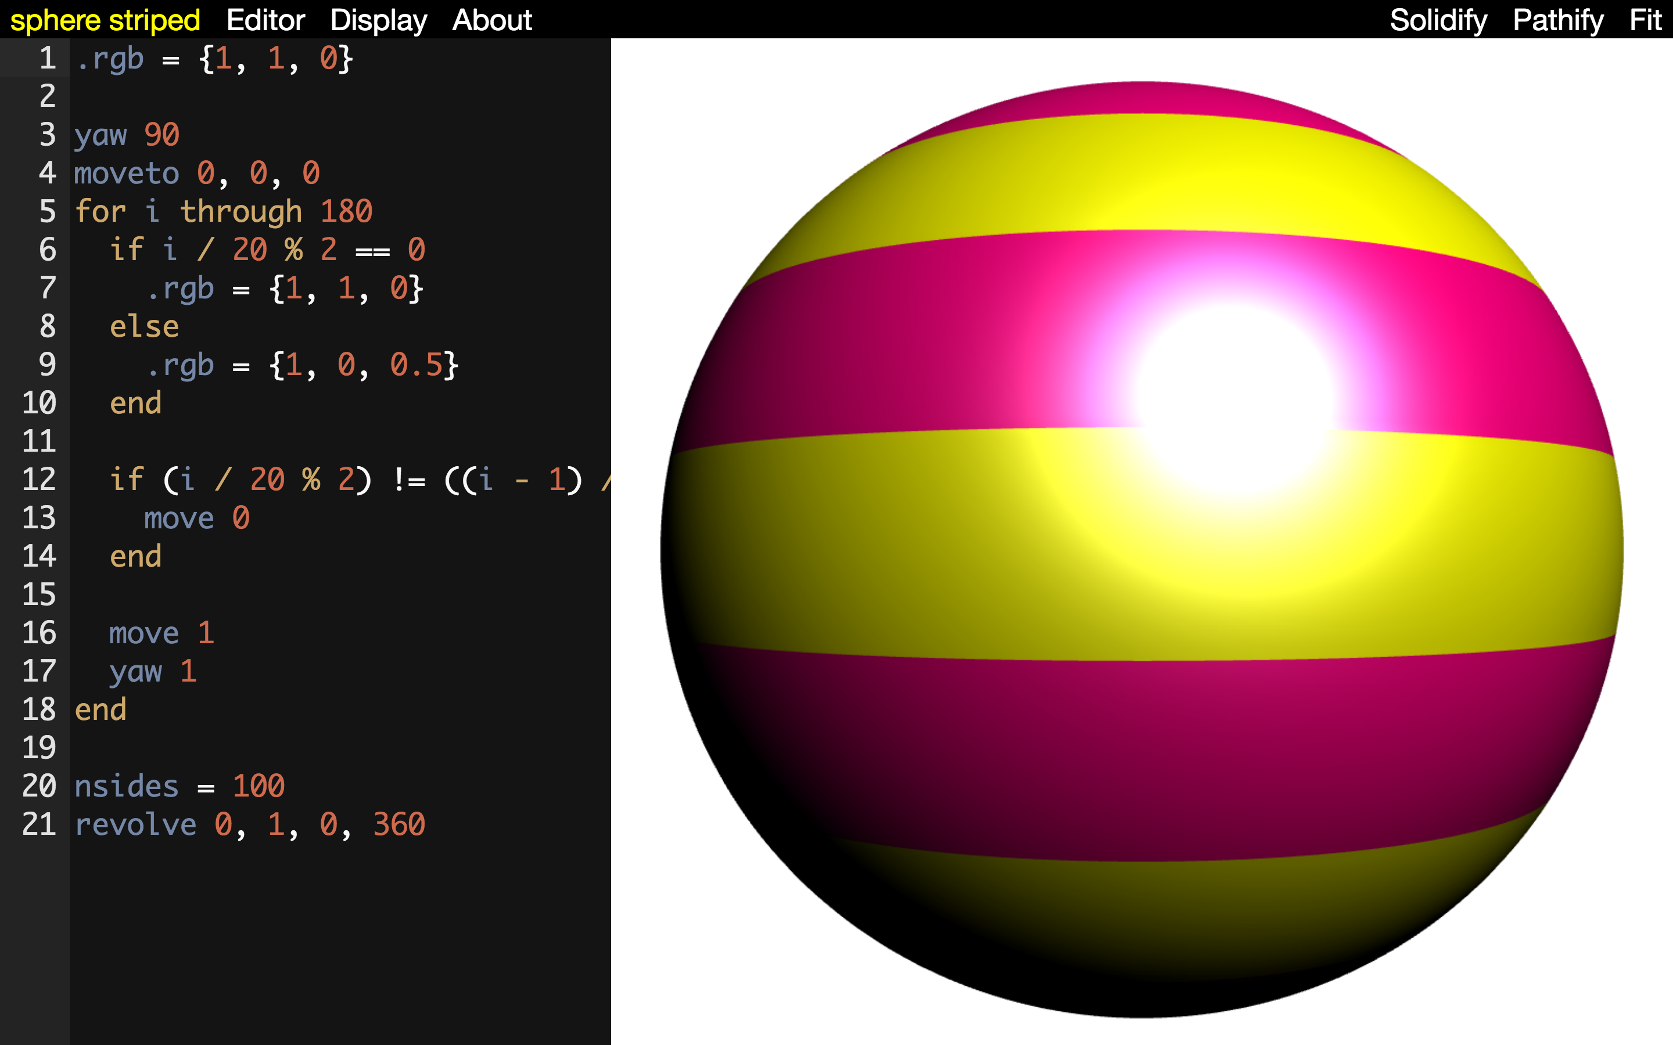Open the About menu
This screenshot has width=1673, height=1045.
[x=491, y=20]
